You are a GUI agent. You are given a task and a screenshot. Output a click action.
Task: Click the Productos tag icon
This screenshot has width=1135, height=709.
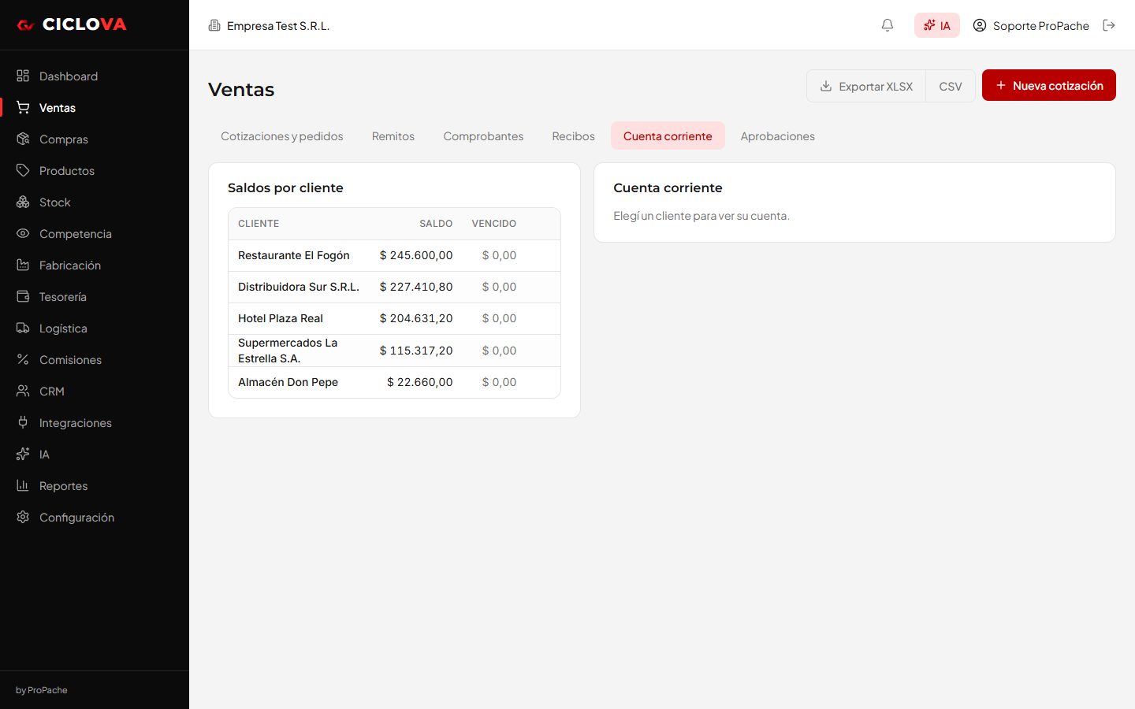tap(23, 170)
